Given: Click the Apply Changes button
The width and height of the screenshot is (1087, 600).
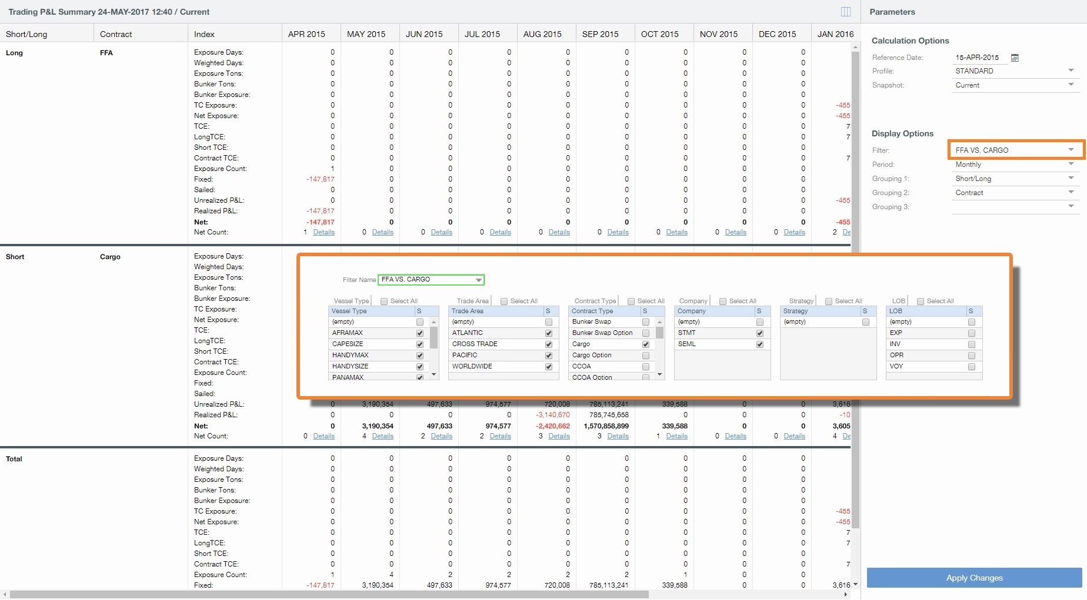Looking at the screenshot, I should pyautogui.click(x=974, y=578).
